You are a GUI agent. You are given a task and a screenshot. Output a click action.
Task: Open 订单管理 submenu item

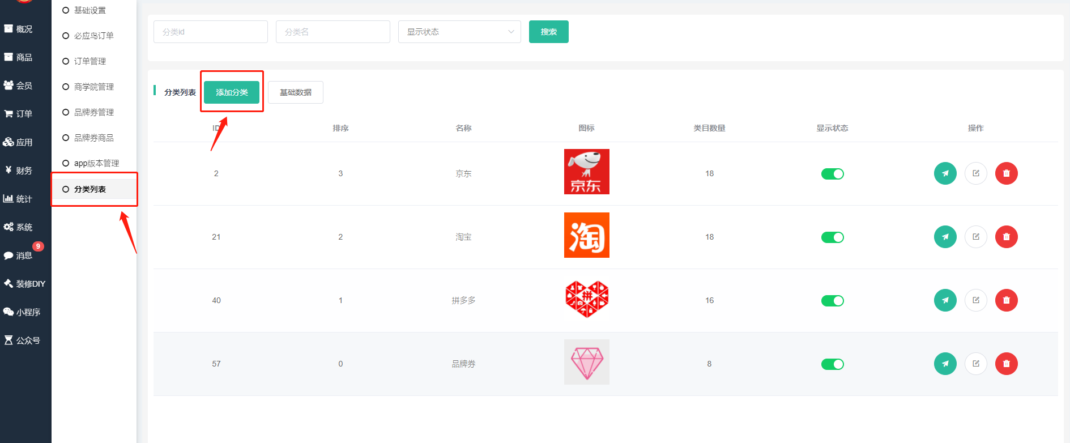tap(89, 61)
